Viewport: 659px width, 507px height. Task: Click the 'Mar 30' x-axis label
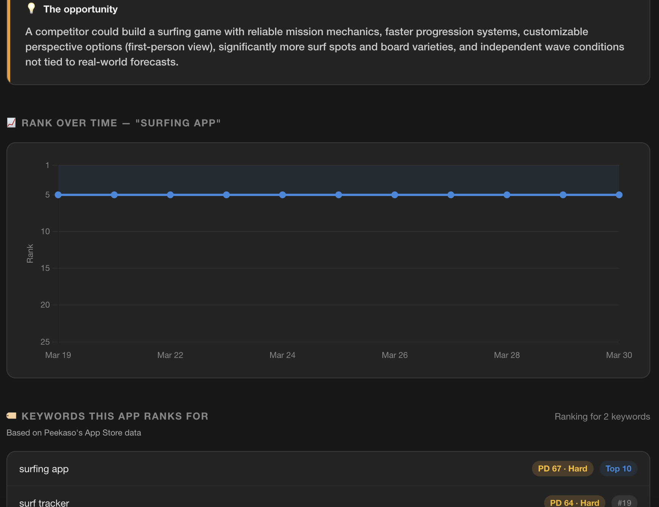pyautogui.click(x=619, y=355)
